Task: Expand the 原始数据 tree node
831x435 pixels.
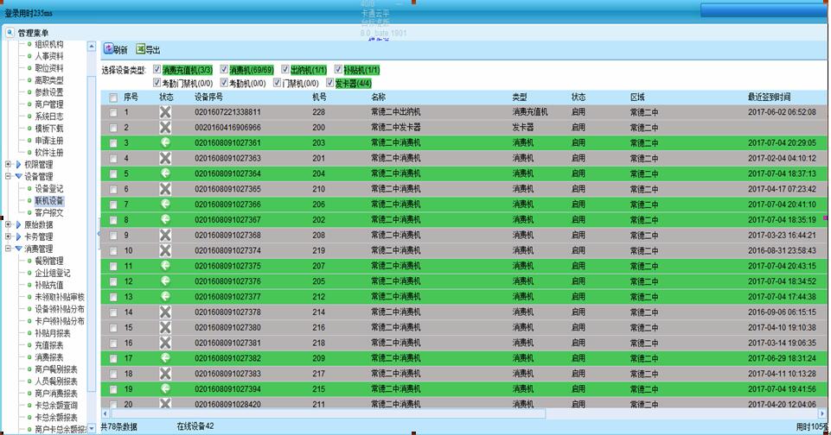Action: point(8,224)
